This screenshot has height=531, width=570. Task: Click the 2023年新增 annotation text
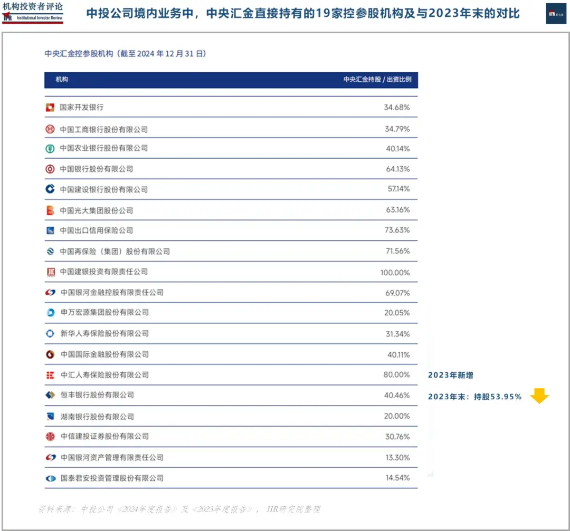tap(451, 375)
